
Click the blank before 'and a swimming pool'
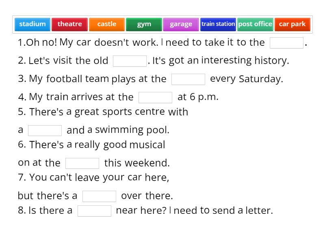(x=45, y=130)
